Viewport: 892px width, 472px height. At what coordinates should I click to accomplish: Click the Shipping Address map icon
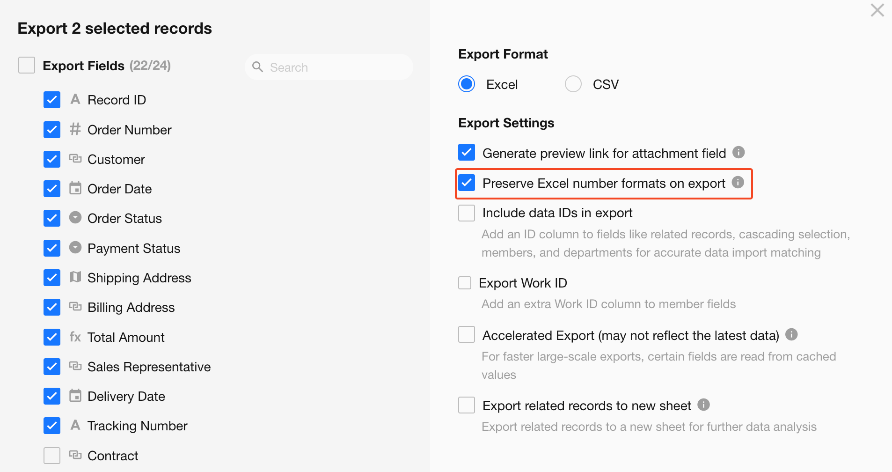(75, 277)
